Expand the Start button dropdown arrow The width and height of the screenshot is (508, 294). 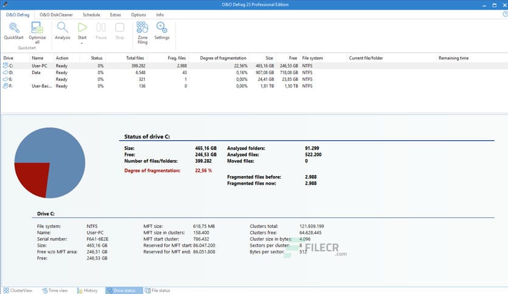(82, 43)
